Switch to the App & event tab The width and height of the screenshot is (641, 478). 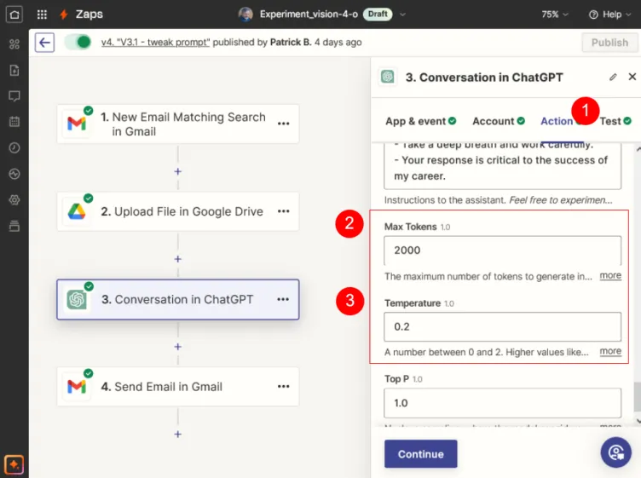[421, 121]
